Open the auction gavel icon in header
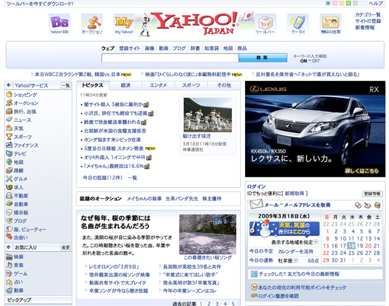This screenshot has height=306, width=389. (92, 24)
